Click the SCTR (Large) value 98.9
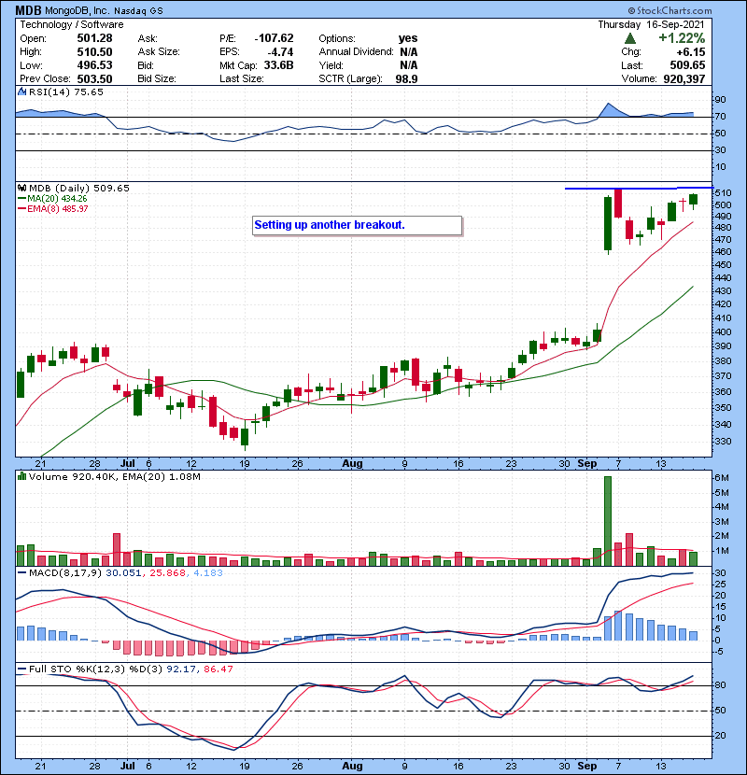747x775 pixels. pyautogui.click(x=406, y=79)
